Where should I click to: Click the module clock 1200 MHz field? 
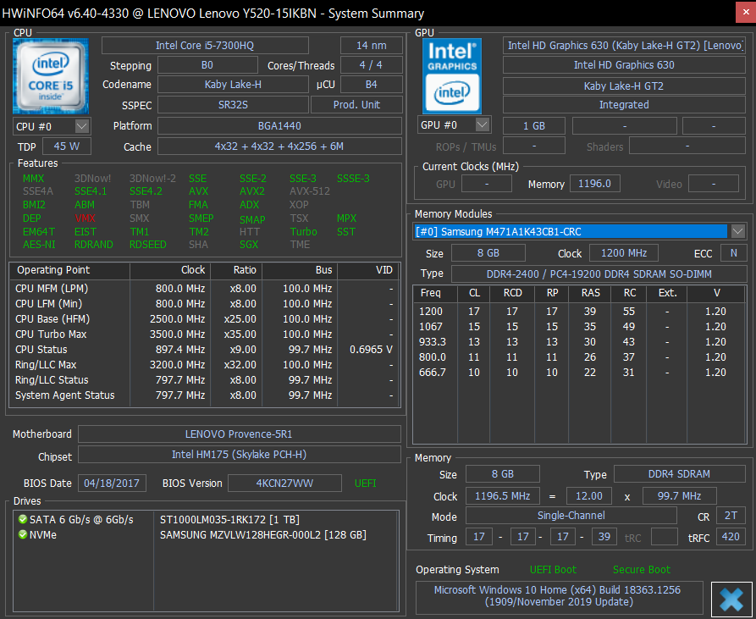coord(623,252)
